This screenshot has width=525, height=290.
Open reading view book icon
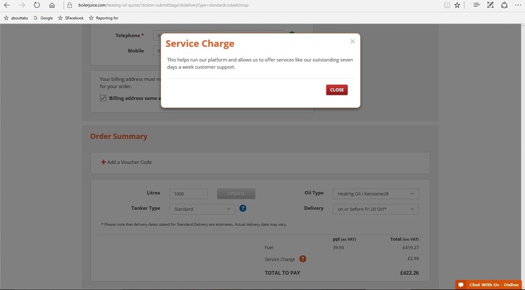(x=447, y=5)
